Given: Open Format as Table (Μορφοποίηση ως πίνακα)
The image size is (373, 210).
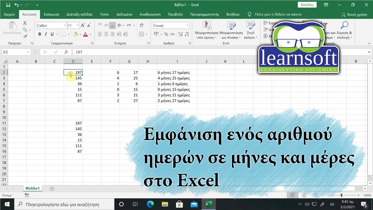Looking at the screenshot, I should [231, 30].
